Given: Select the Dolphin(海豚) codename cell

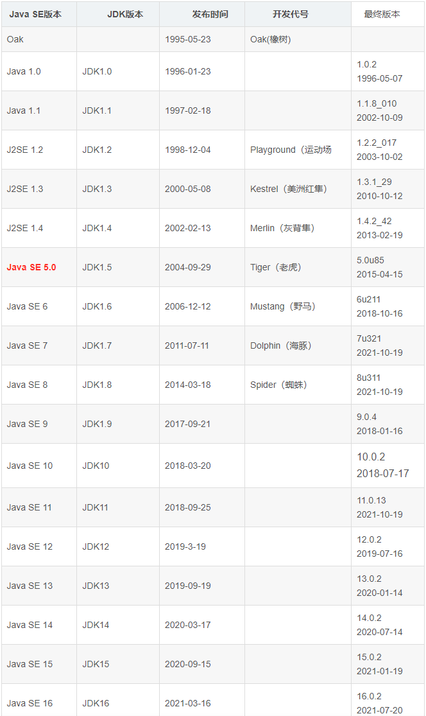Looking at the screenshot, I should pyautogui.click(x=281, y=345).
